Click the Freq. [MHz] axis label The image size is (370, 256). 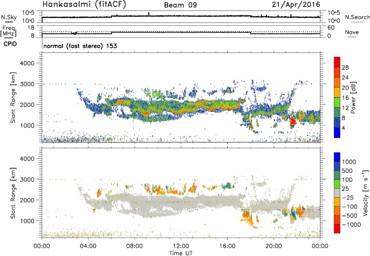pyautogui.click(x=8, y=31)
